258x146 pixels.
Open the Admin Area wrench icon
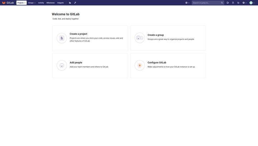point(75,3)
